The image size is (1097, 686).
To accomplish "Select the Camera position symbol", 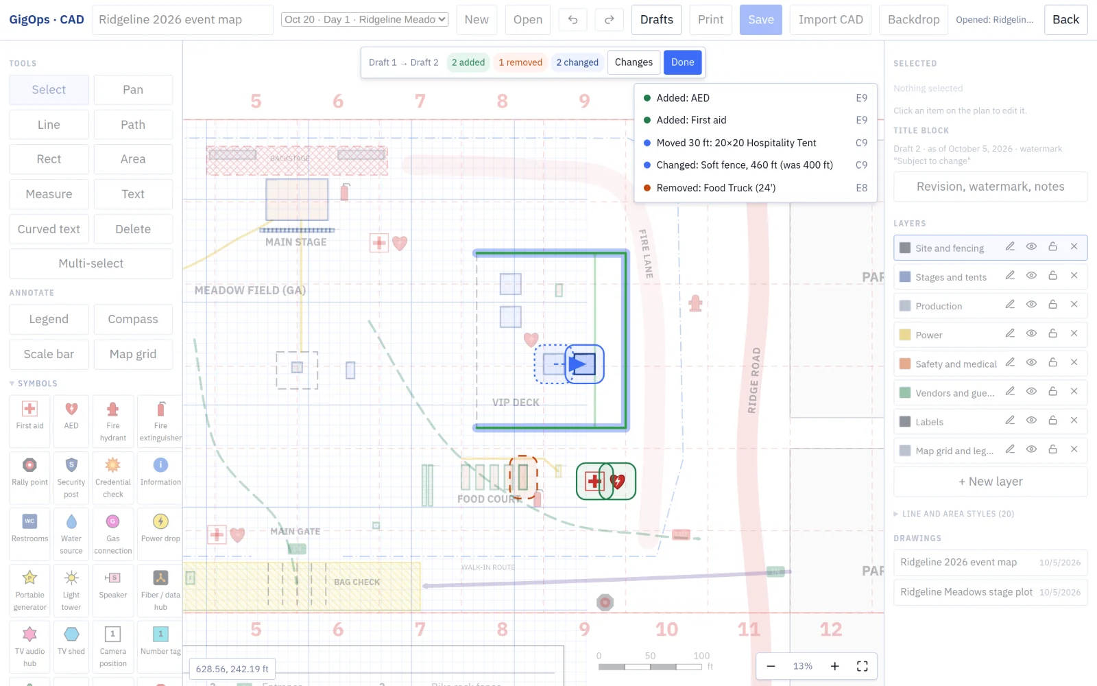I will pyautogui.click(x=113, y=646).
